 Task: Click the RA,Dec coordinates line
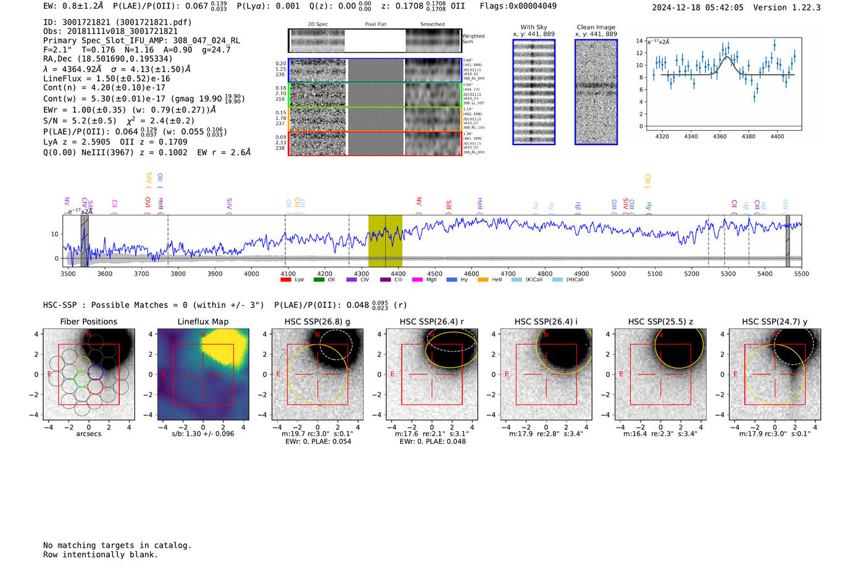click(108, 59)
